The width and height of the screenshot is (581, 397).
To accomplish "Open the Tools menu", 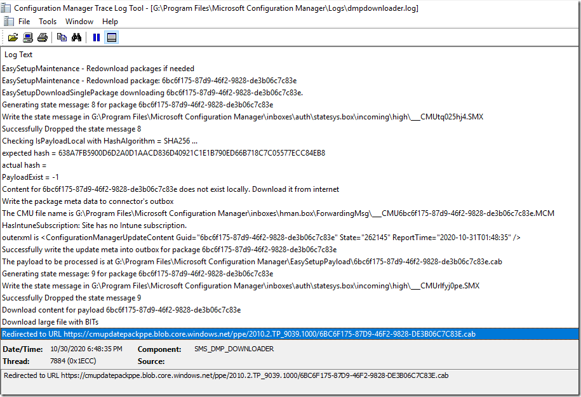I will point(48,22).
